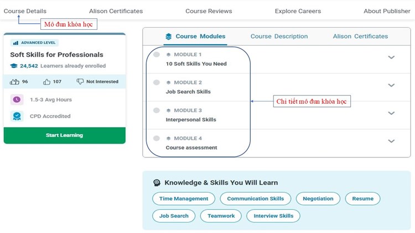Click Knowledge & Skills You Will Learn heading
The width and height of the screenshot is (415, 233).
point(221,183)
